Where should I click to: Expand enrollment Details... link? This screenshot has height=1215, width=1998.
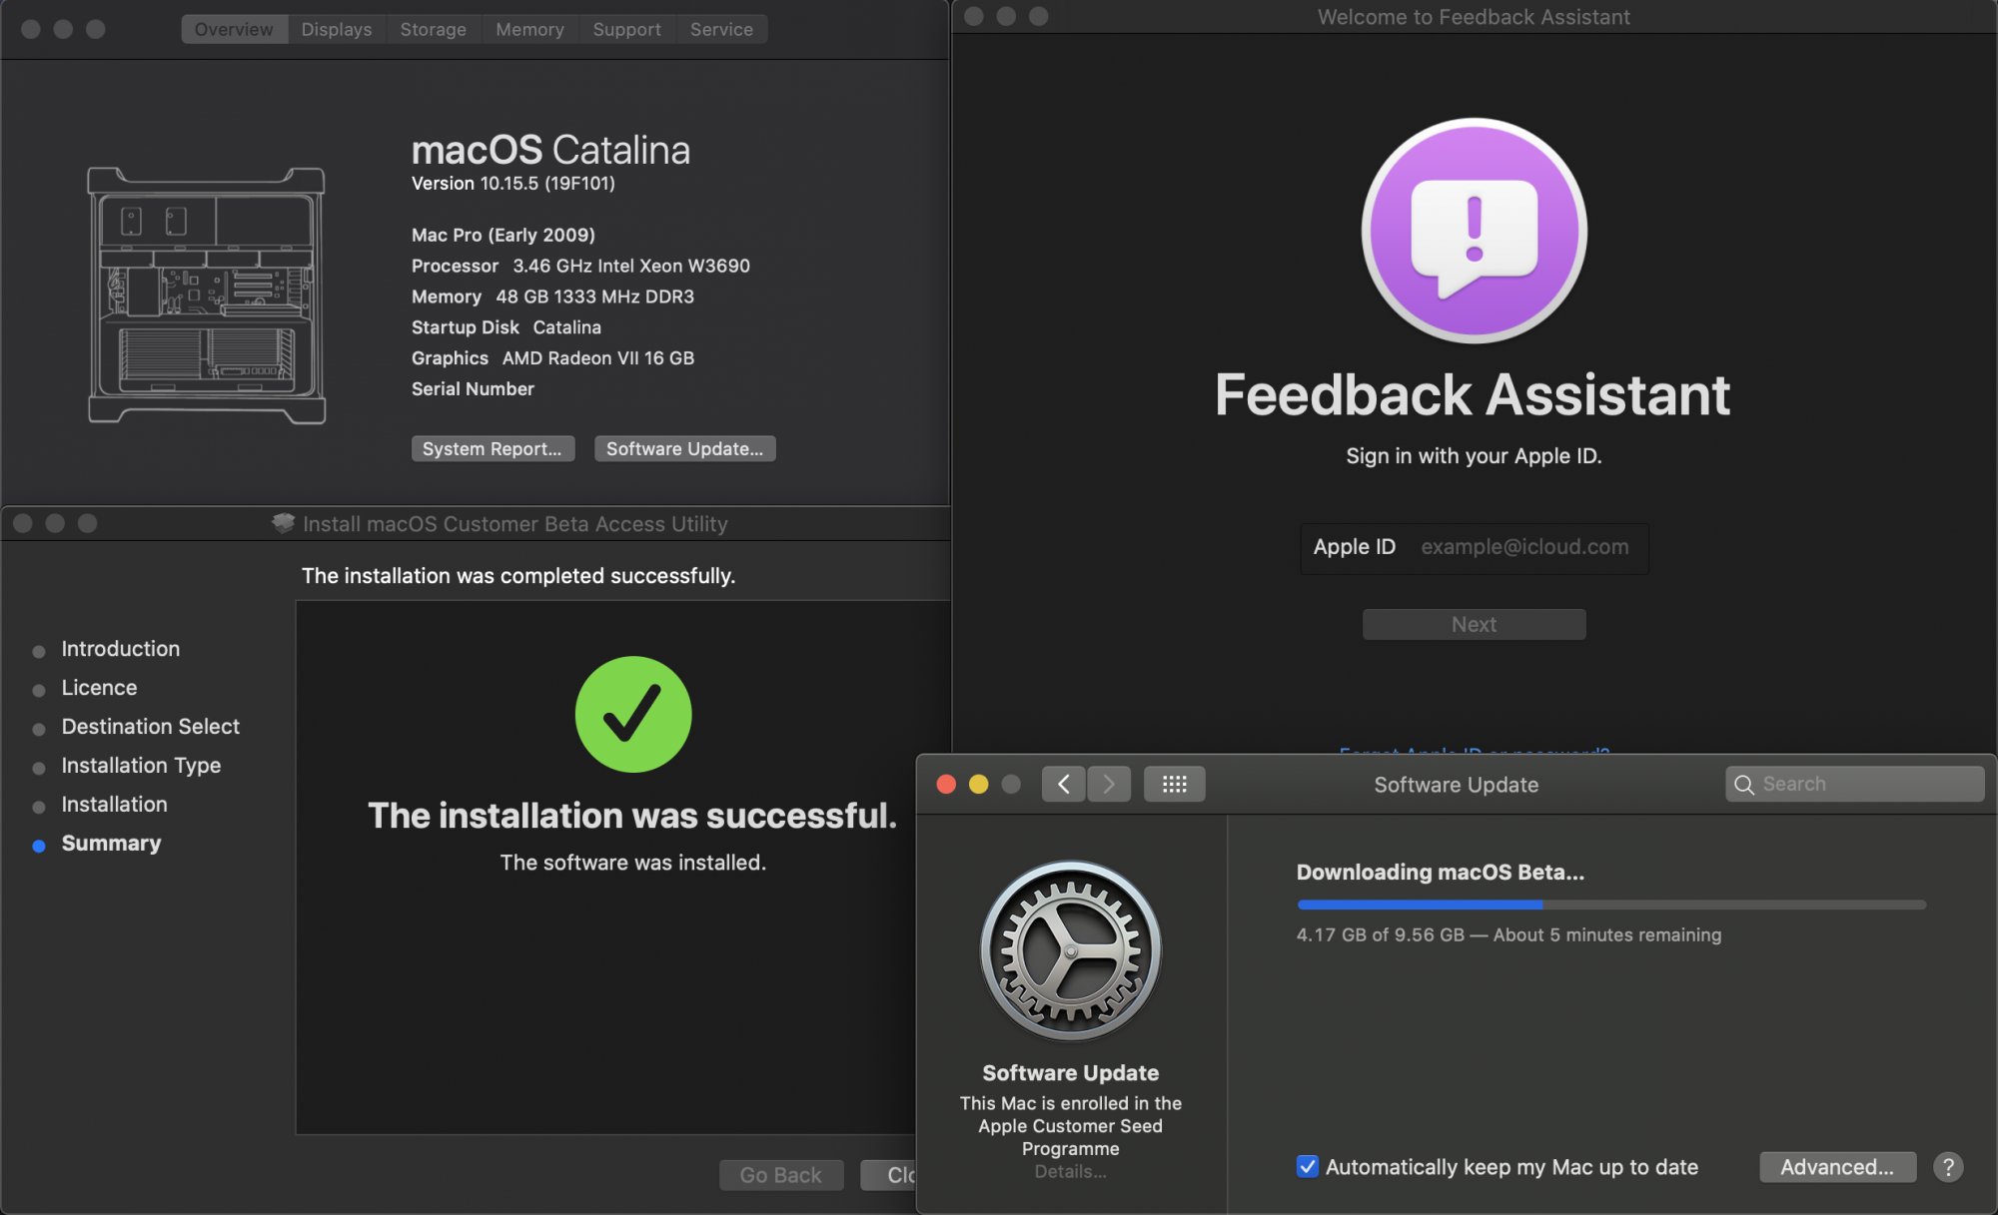[1071, 1172]
